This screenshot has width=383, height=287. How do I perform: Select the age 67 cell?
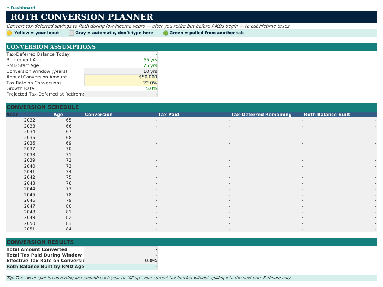click(68, 132)
